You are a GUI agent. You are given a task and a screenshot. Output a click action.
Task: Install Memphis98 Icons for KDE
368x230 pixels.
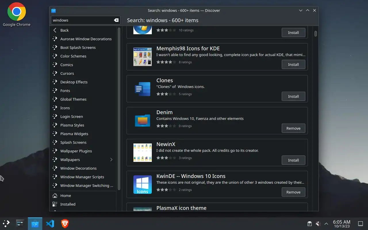[293, 64]
